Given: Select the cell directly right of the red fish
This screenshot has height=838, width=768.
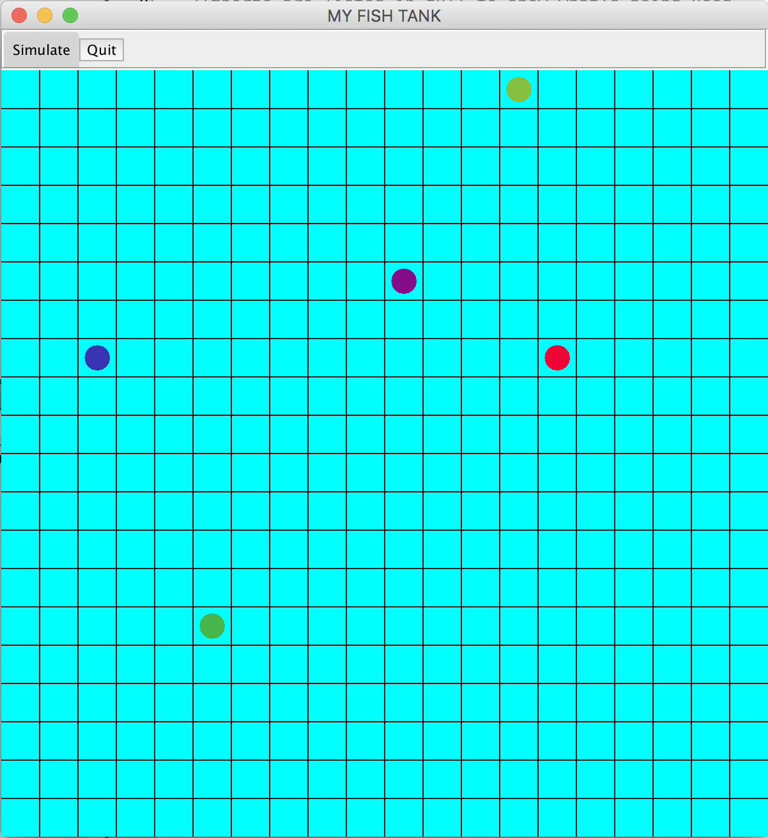Looking at the screenshot, I should [x=595, y=358].
